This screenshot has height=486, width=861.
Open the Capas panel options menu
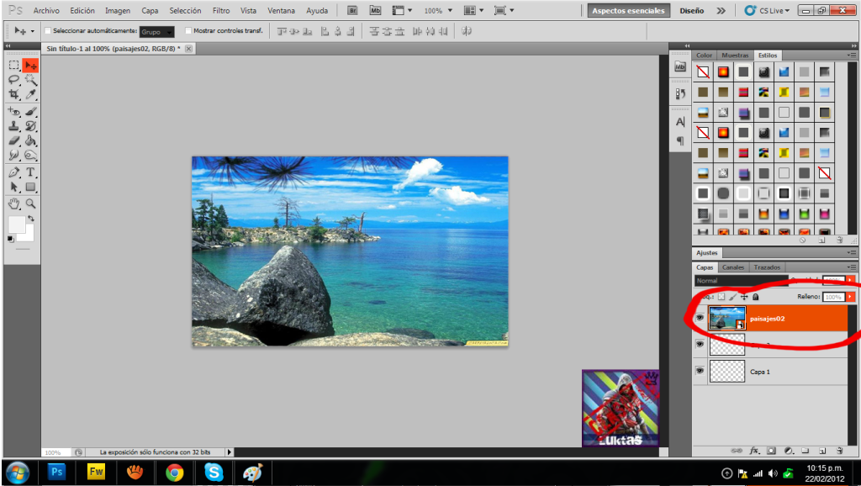point(852,267)
